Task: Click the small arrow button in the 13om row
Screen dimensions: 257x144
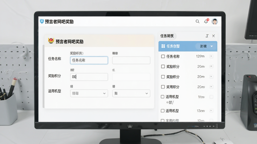Action: (x=211, y=111)
